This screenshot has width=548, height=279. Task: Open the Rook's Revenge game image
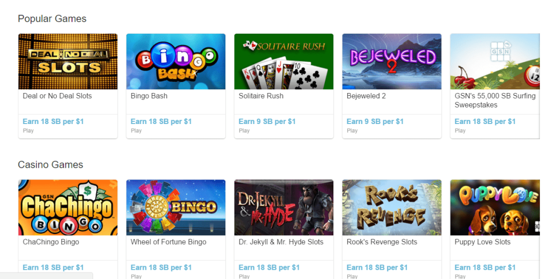[x=392, y=207]
